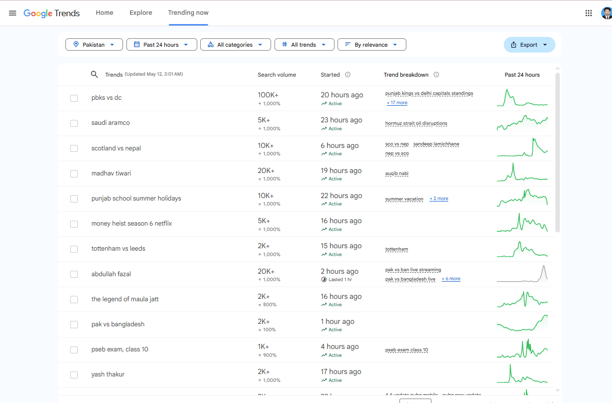Select the pak vs bangladesh checkbox

coord(74,325)
